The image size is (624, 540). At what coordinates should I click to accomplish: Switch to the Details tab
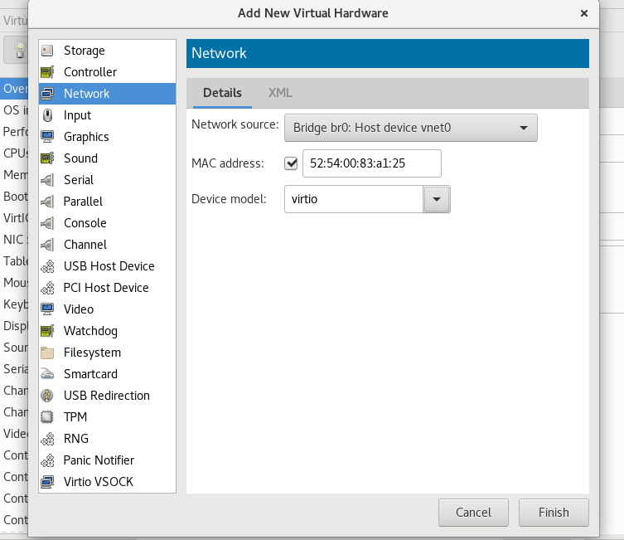click(222, 93)
